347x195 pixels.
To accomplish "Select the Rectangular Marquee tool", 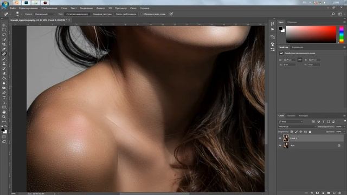I will point(4,30).
